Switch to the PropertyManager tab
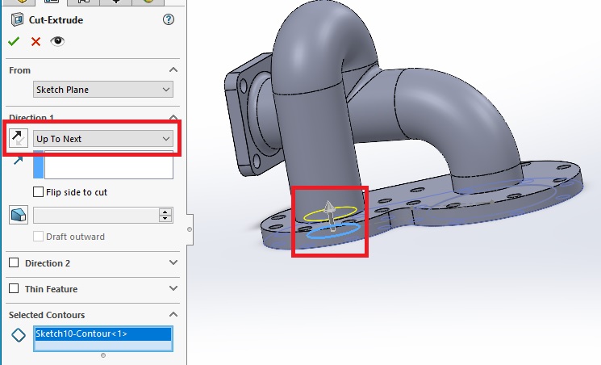 pos(51,2)
